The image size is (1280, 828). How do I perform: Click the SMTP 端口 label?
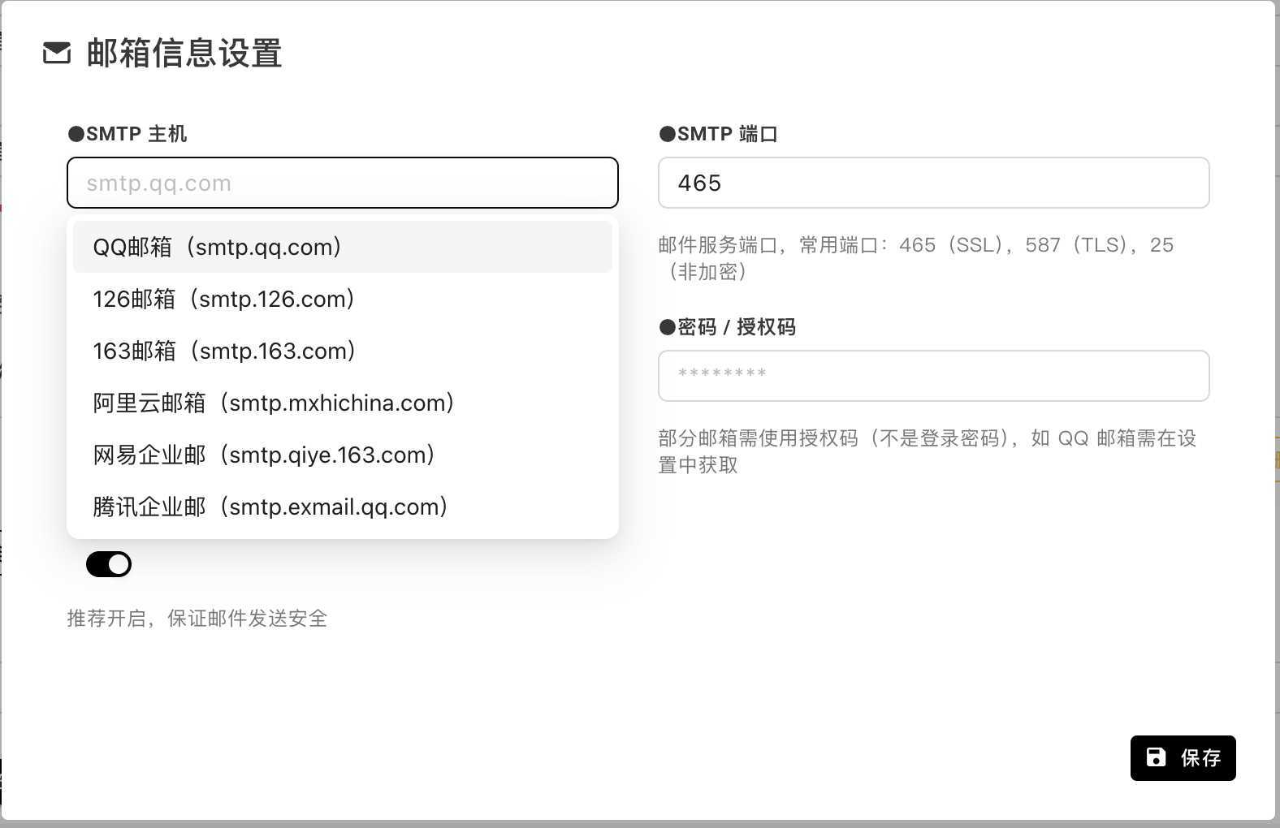[719, 134]
